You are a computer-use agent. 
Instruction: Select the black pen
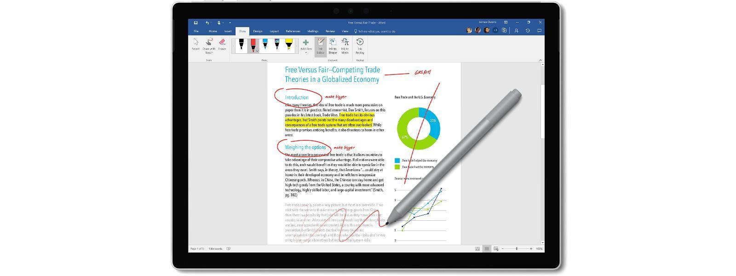241,45
